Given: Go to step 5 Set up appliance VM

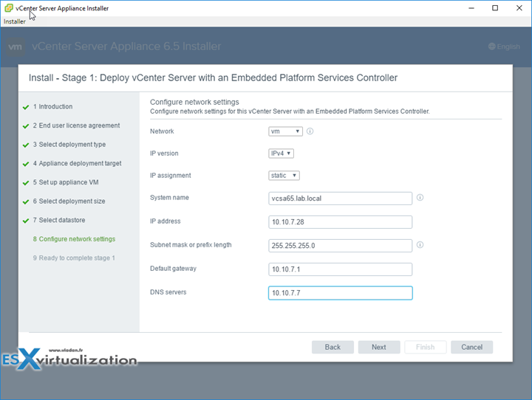Looking at the screenshot, I should [66, 182].
